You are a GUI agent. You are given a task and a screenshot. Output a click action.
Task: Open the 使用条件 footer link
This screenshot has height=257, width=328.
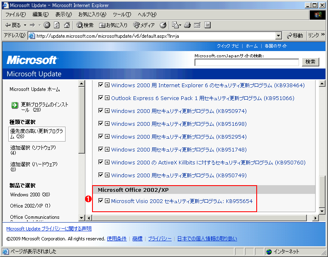click(117, 239)
